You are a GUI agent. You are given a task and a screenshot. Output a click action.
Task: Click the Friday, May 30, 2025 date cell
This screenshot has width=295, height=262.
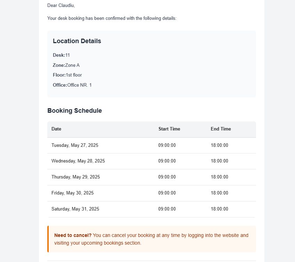(72, 193)
